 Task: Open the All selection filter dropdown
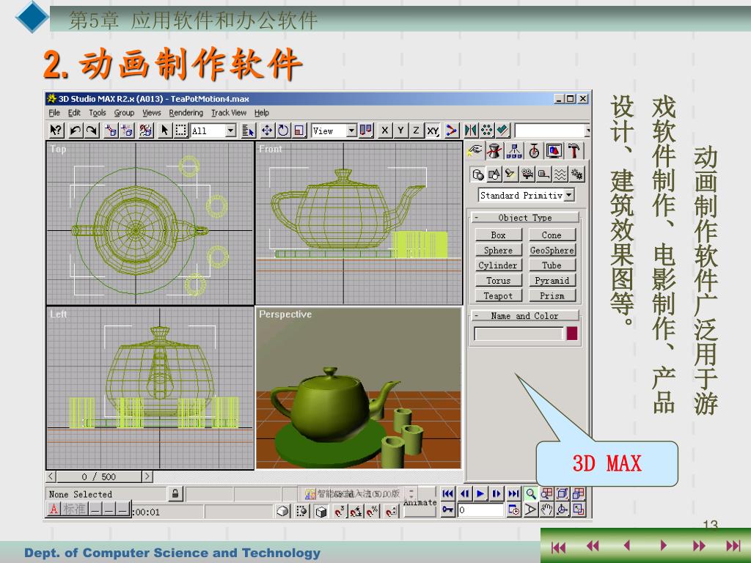231,130
